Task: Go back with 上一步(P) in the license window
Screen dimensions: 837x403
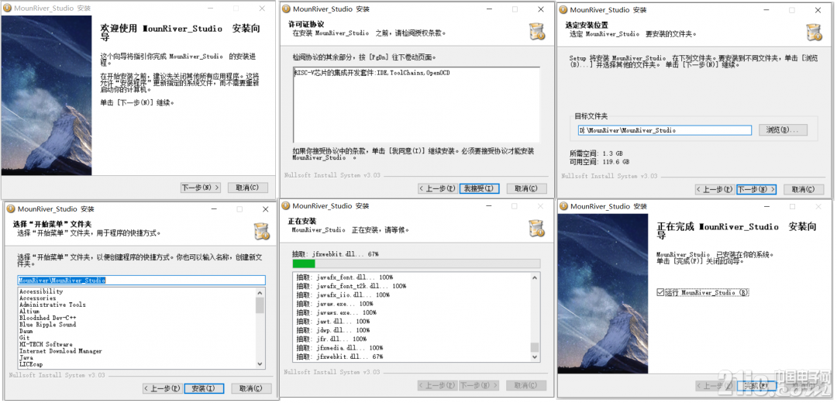Action: click(437, 188)
